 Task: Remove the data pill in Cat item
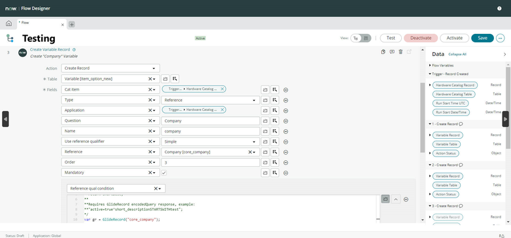coord(222,89)
